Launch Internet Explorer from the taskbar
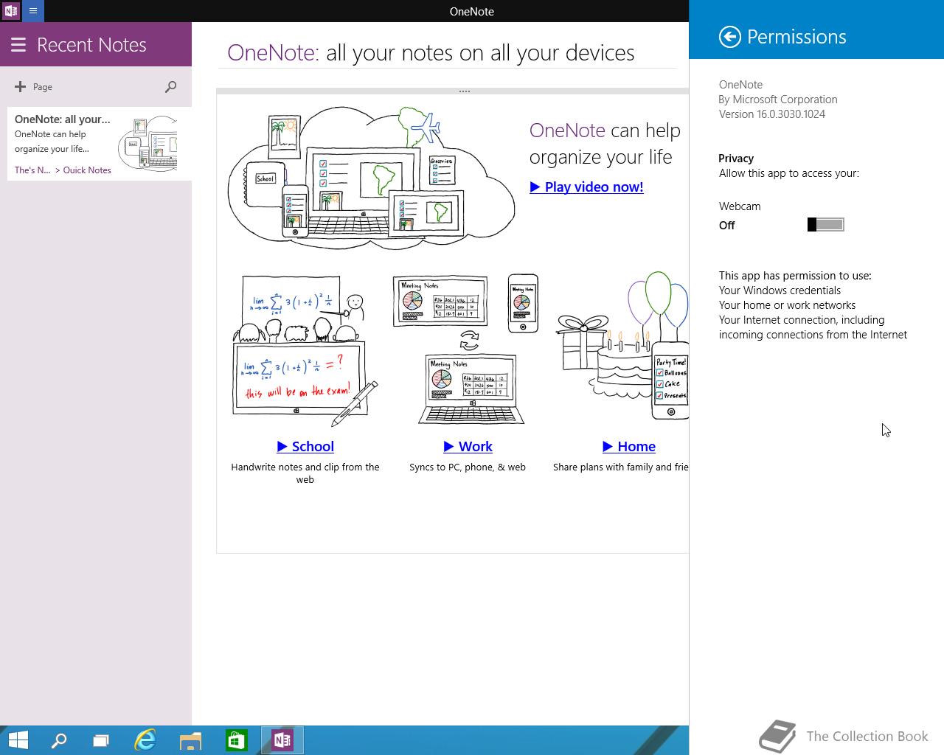The image size is (944, 755). pos(145,740)
